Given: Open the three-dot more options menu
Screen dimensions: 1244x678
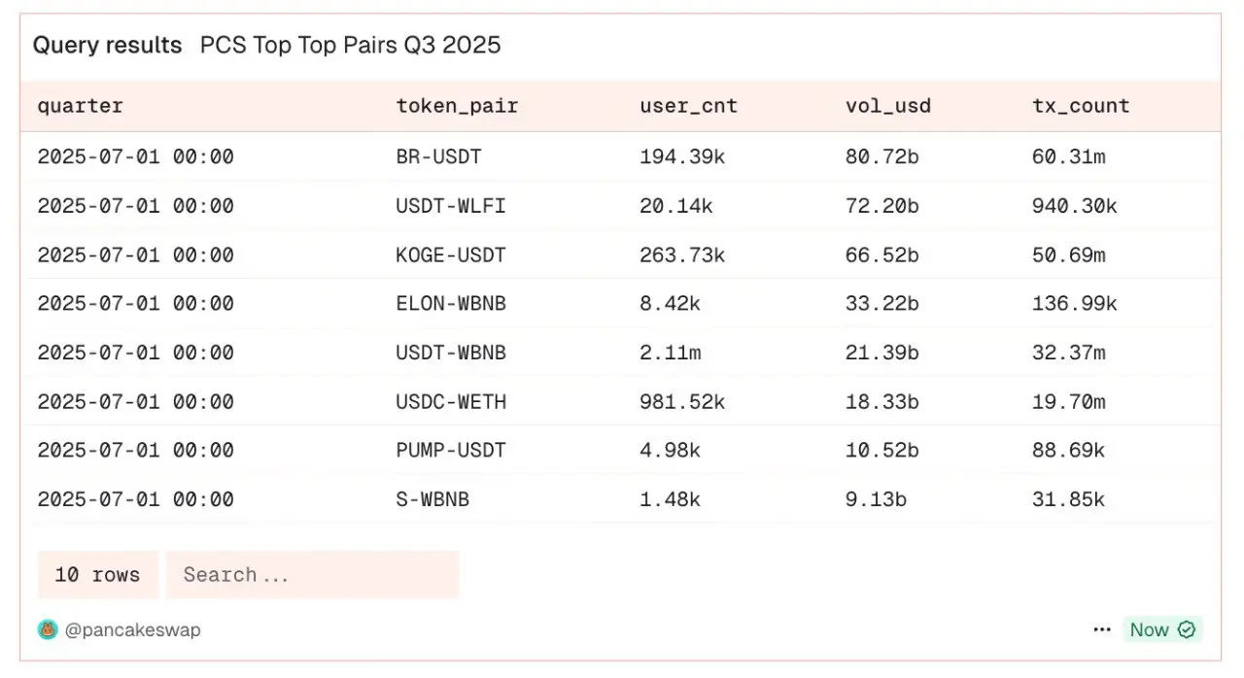Looking at the screenshot, I should [1101, 629].
